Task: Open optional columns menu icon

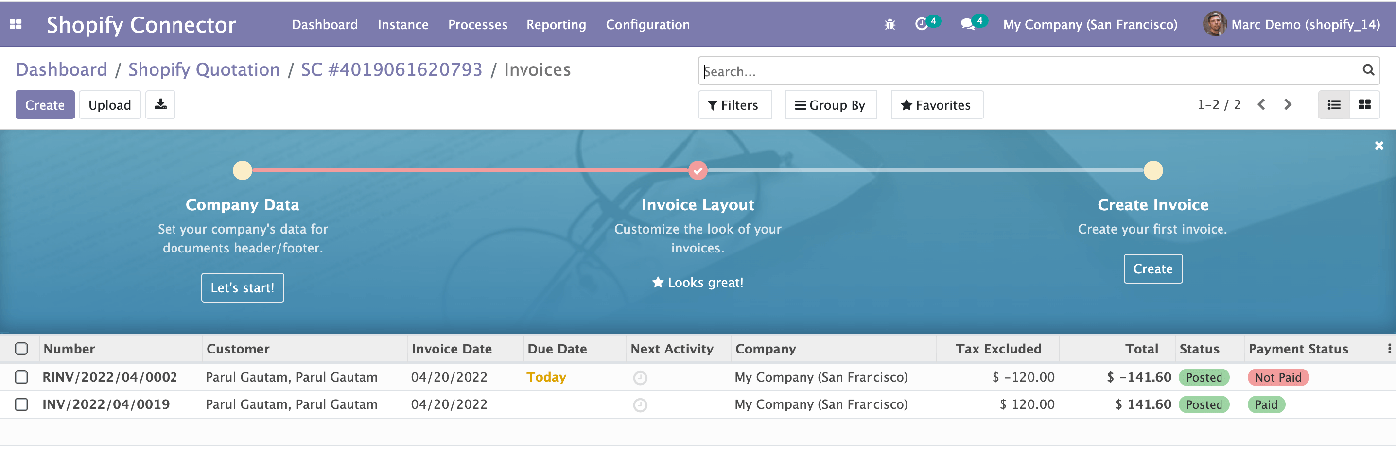Action: point(1389,349)
